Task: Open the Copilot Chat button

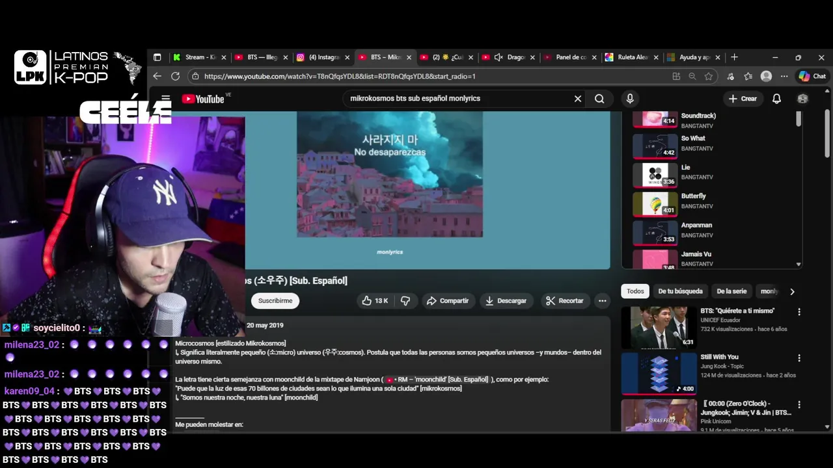Action: point(812,76)
